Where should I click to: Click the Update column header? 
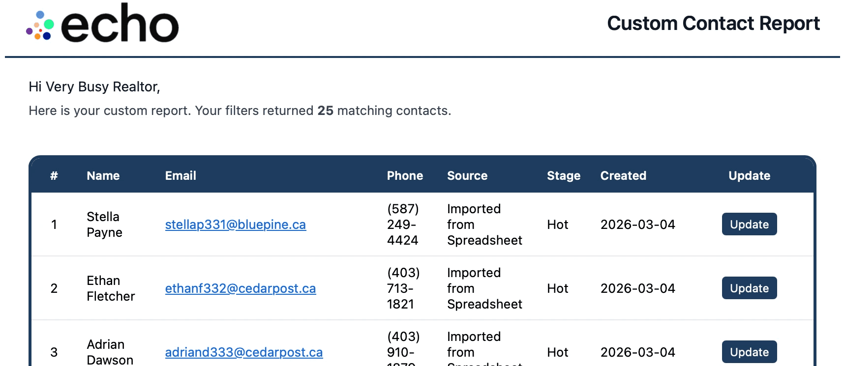pyautogui.click(x=749, y=175)
